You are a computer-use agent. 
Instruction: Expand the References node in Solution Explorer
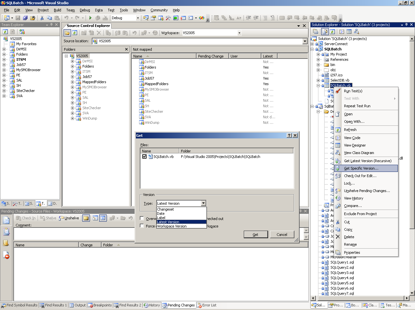click(318, 59)
